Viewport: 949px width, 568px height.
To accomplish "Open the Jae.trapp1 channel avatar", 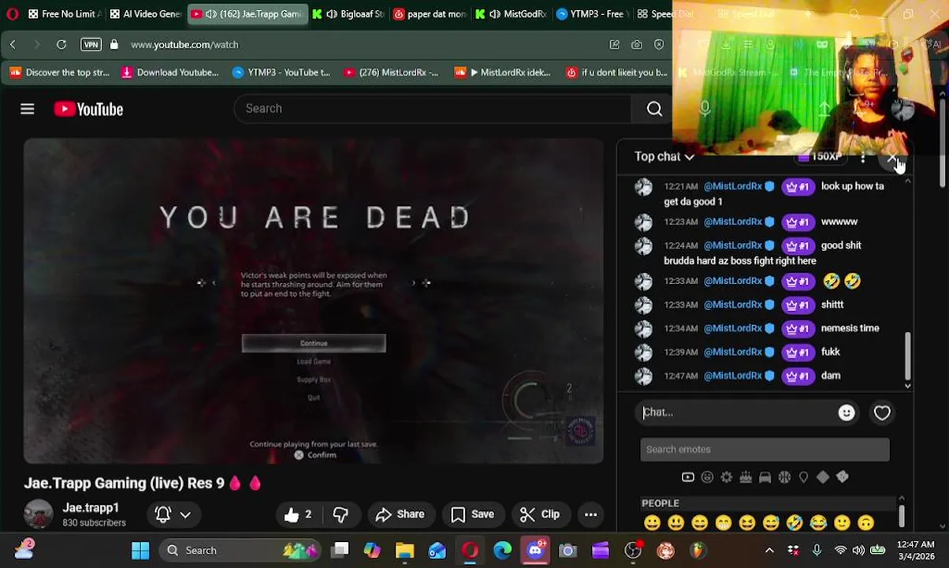I will click(38, 514).
